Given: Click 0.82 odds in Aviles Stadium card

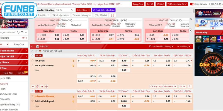Looking at the screenshot, I should [x=57, y=35].
